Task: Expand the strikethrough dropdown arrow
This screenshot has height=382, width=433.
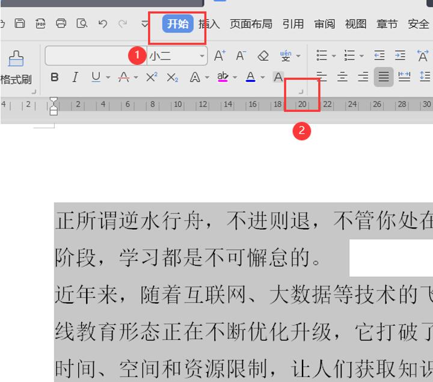Action: (x=136, y=78)
